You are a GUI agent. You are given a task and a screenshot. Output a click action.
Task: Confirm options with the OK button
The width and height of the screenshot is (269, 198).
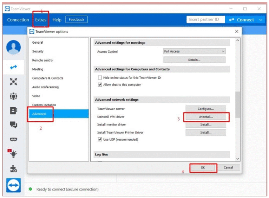click(203, 167)
